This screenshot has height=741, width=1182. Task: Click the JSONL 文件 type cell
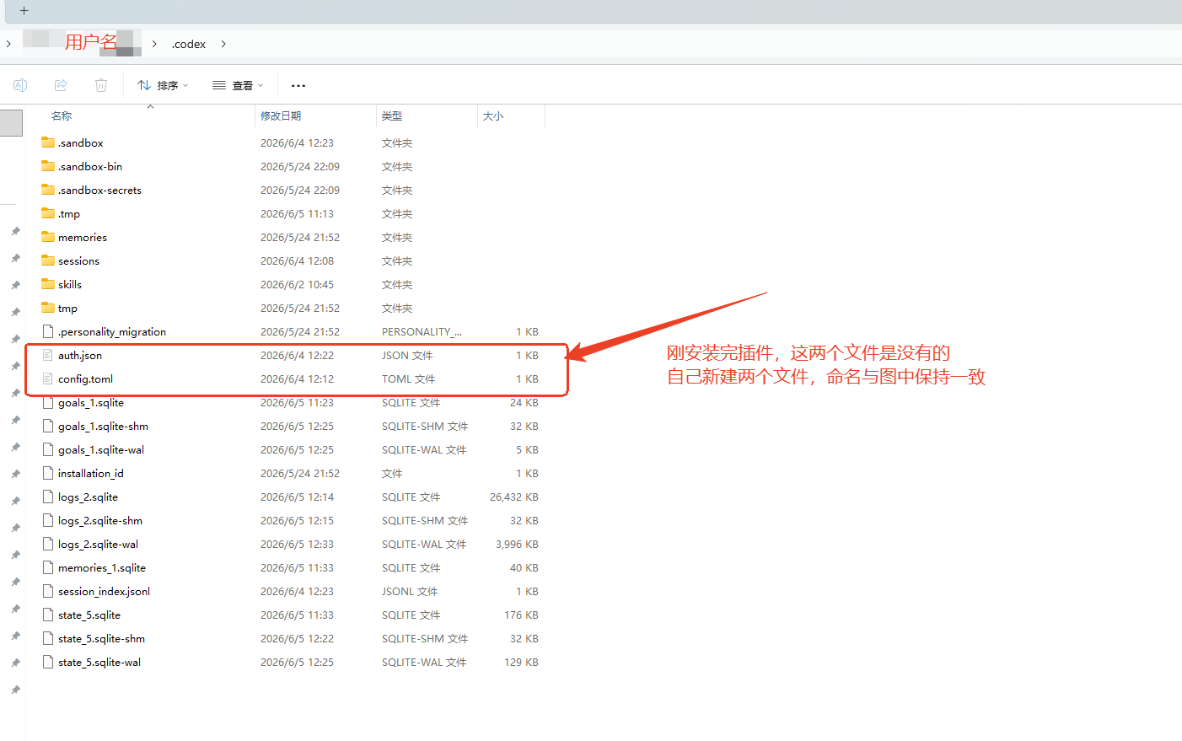pyautogui.click(x=410, y=592)
